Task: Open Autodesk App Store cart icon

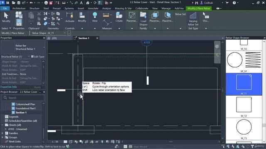Action: [227, 3]
